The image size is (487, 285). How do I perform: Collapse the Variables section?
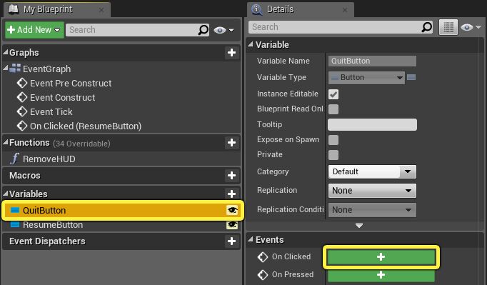[6, 194]
